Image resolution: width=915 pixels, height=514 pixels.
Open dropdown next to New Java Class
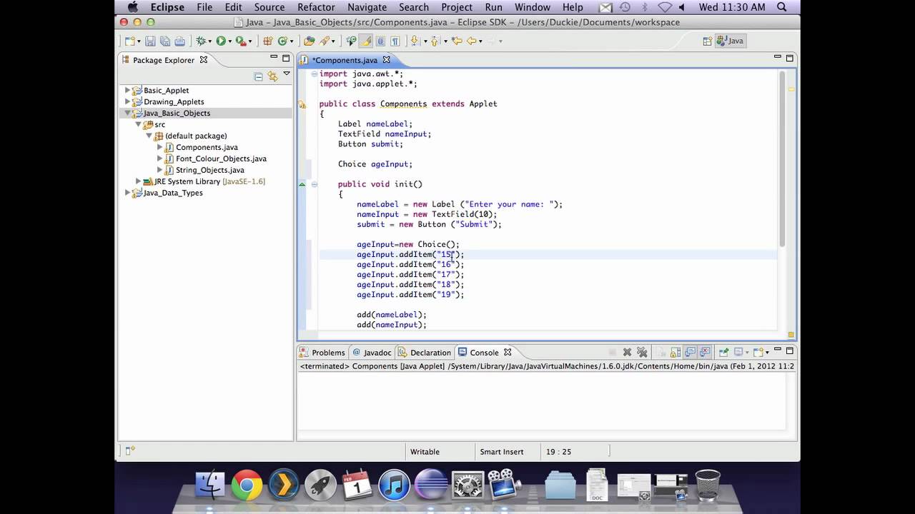tap(292, 41)
